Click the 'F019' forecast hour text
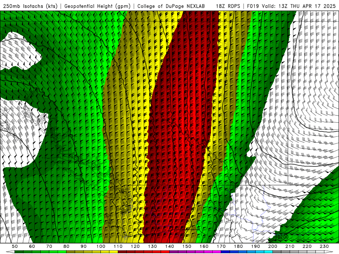This screenshot has width=339, height=254. point(253,6)
